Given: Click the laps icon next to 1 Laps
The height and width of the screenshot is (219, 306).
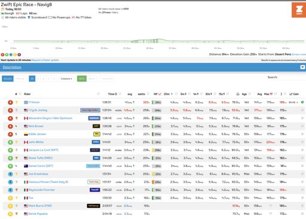Looking at the screenshot, I should point(17,13).
